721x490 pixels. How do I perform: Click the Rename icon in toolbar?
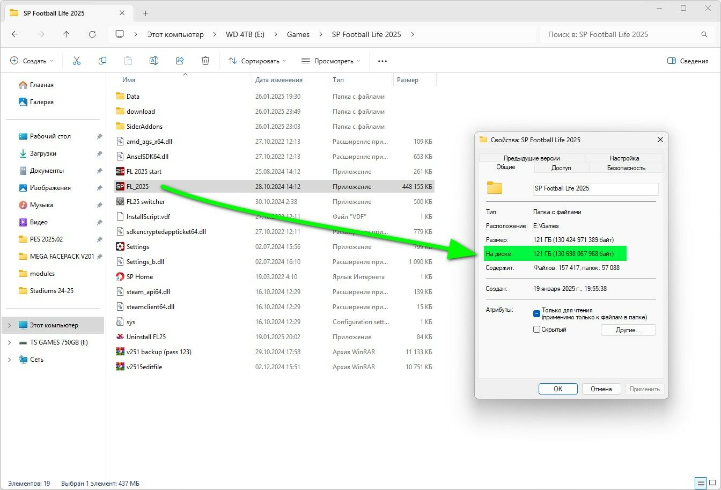tap(154, 61)
